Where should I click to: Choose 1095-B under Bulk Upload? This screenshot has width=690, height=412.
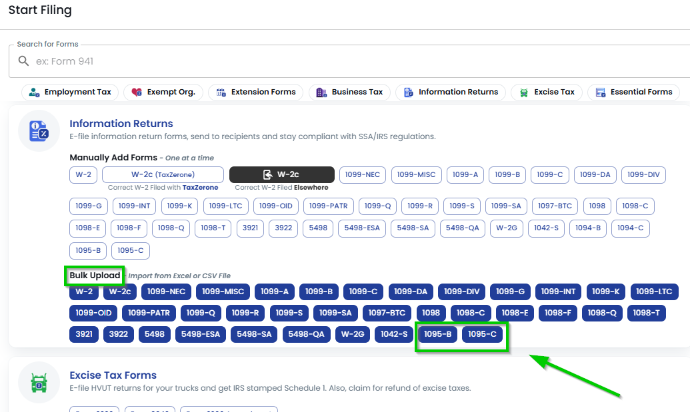point(437,334)
